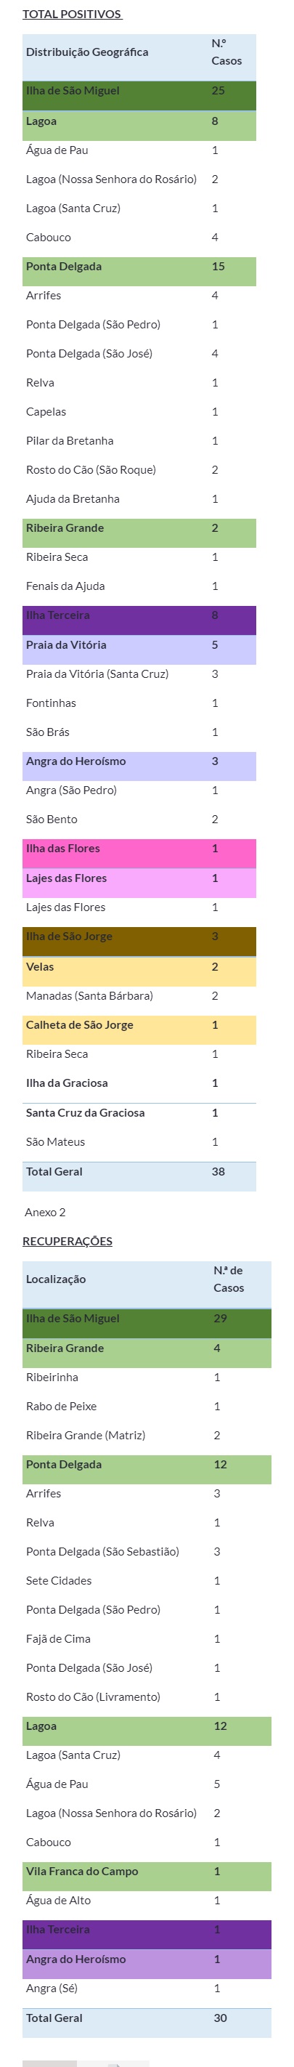Click the RECUPERAÇÕES underlined heading
Image resolution: width=294 pixels, height=2067 pixels.
pyautogui.click(x=68, y=1240)
